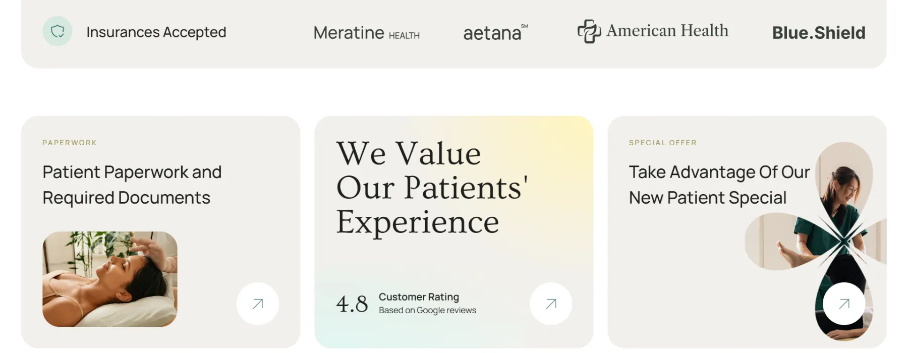Screen dimensions: 908x353
Task: Click the American Health text name
Action: (667, 31)
